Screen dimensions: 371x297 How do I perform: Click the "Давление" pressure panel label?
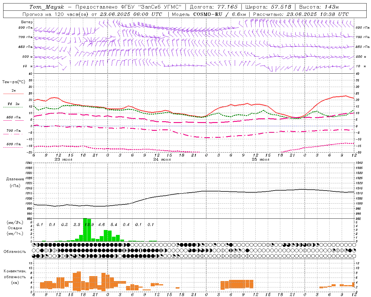pos(15,179)
